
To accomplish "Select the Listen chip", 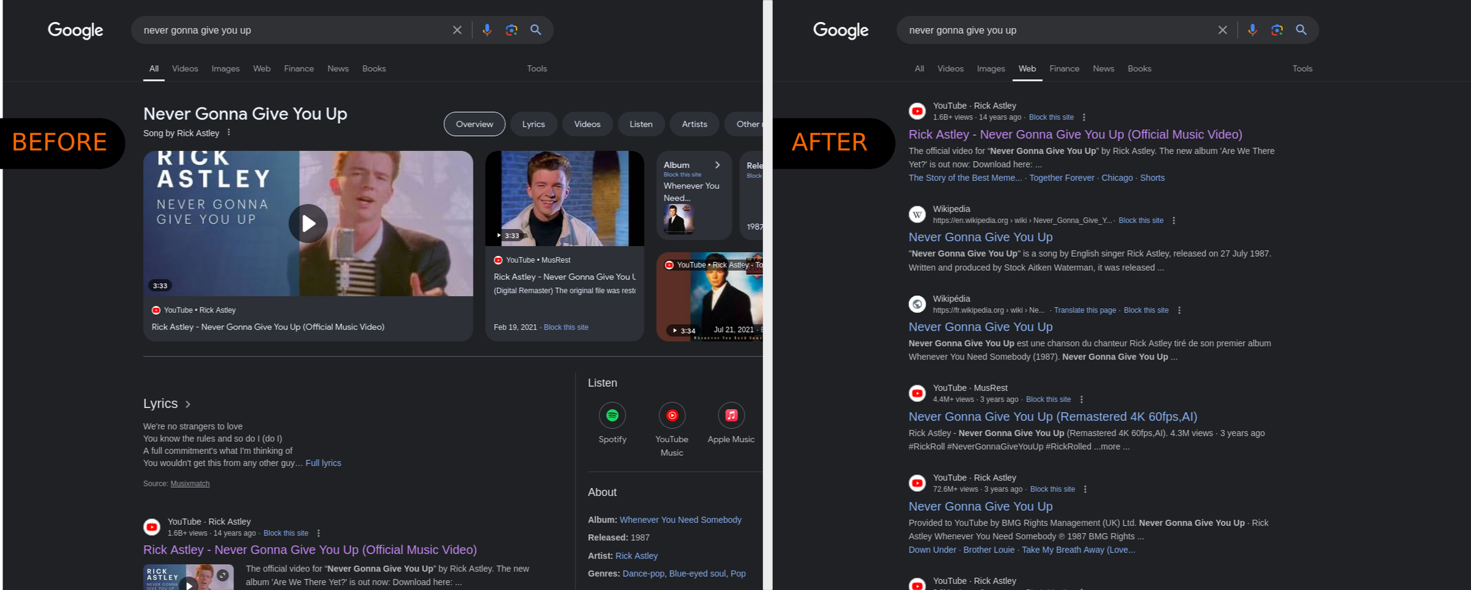I will point(641,124).
